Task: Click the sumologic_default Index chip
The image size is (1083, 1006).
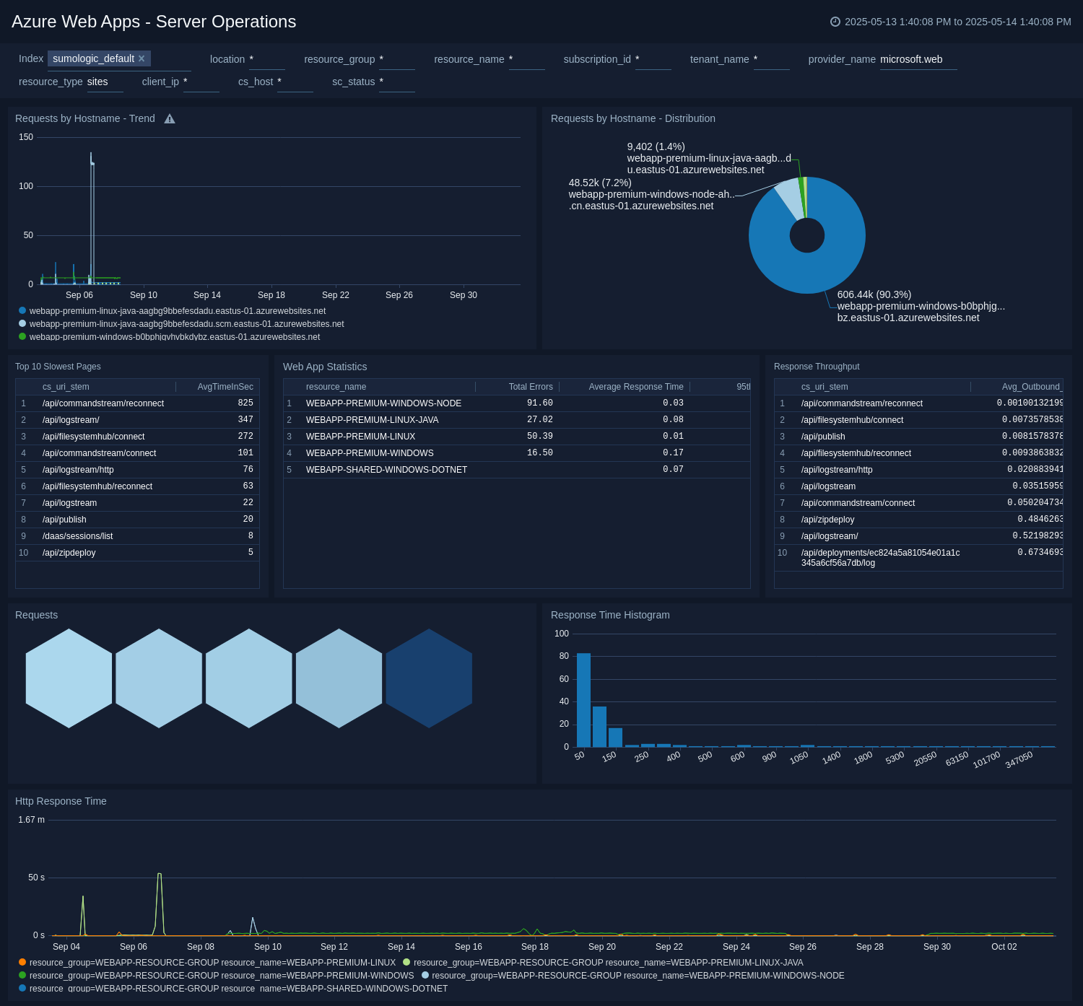Action: (99, 58)
